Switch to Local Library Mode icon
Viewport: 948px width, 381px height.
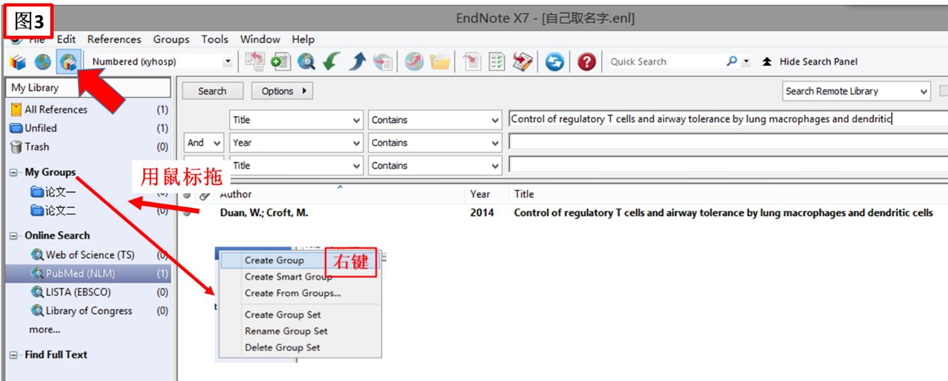[18, 62]
